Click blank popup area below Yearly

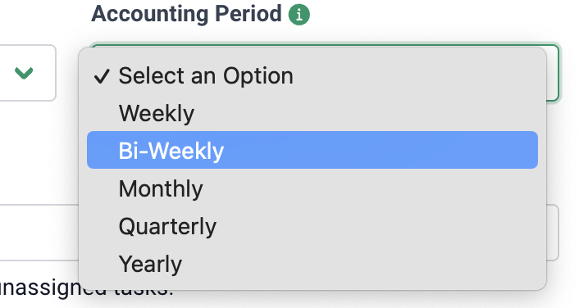(312, 285)
